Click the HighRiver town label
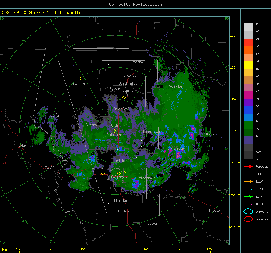Image resolution: width=271 pixels, height=253 pixels. tap(125, 211)
